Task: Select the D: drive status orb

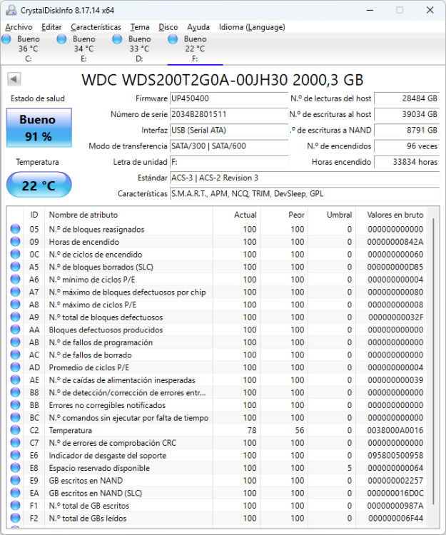Action: pos(117,39)
